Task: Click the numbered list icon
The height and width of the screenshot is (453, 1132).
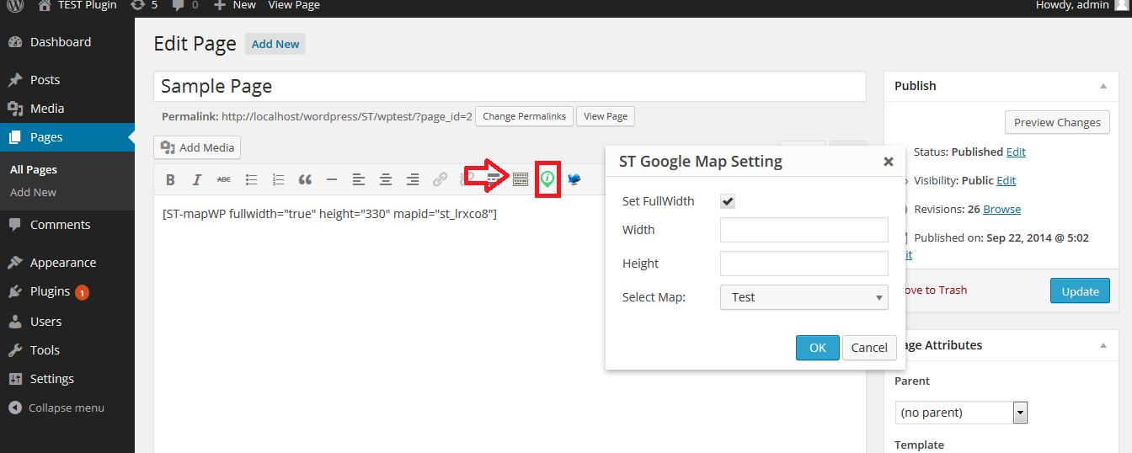Action: (278, 179)
